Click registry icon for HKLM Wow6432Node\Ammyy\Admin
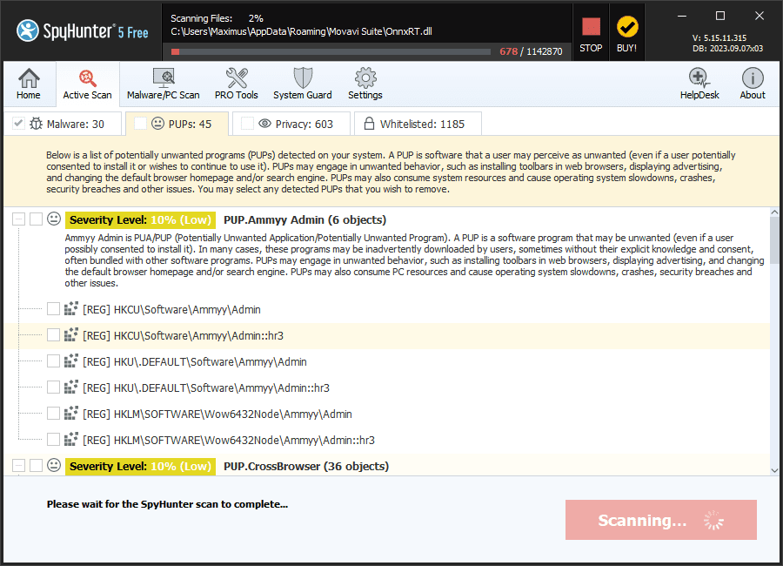 click(x=71, y=413)
